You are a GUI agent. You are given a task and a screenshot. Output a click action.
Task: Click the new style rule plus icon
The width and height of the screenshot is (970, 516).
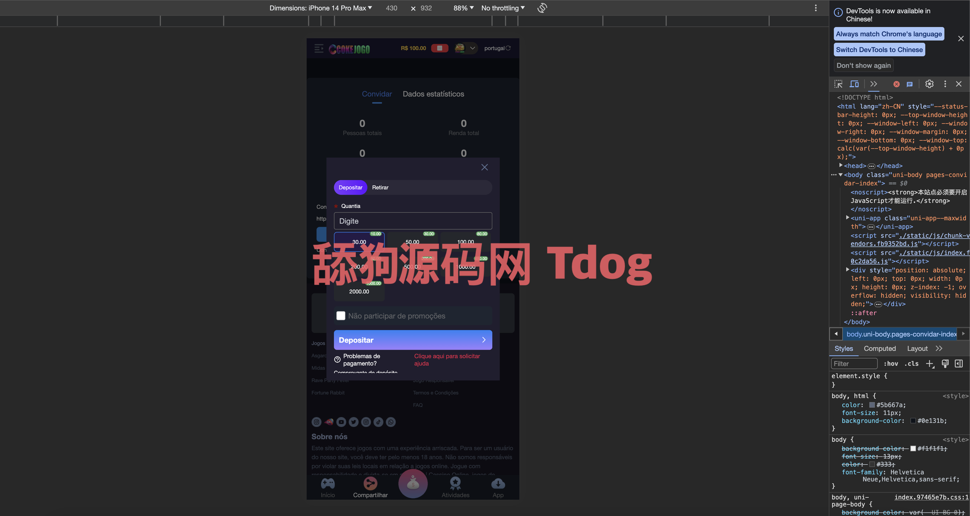click(929, 363)
